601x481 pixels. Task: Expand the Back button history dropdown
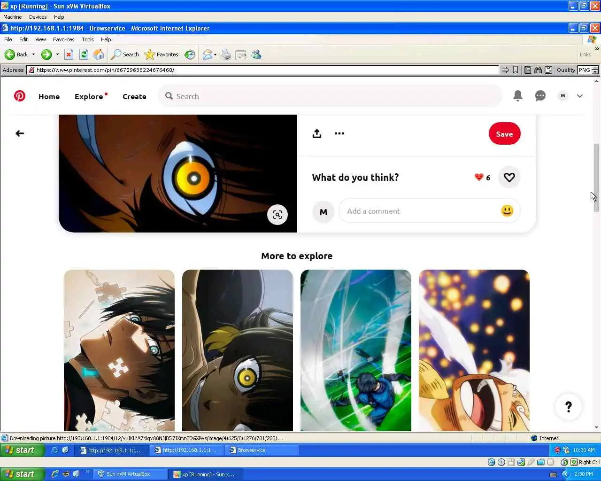tap(33, 54)
